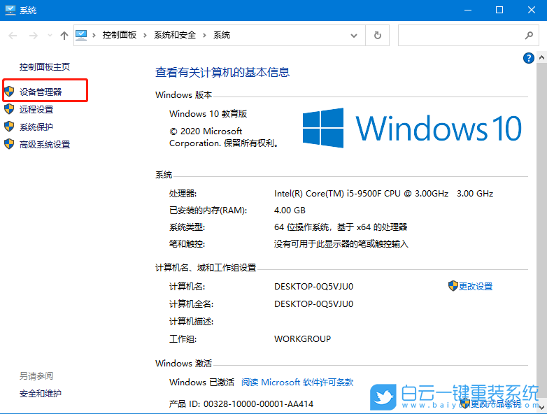The height and width of the screenshot is (414, 547).
Task: Click shield icon beside 设备管理器
Action: [x=9, y=92]
